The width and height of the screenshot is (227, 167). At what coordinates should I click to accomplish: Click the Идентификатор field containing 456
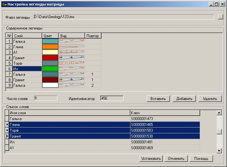[112, 98]
